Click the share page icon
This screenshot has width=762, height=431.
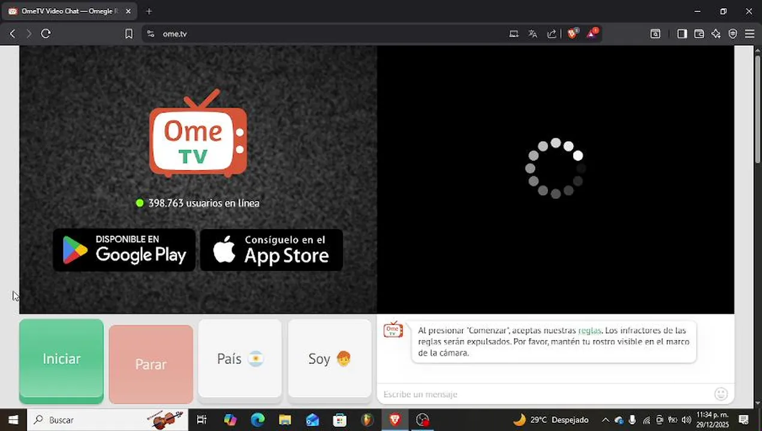click(x=552, y=34)
